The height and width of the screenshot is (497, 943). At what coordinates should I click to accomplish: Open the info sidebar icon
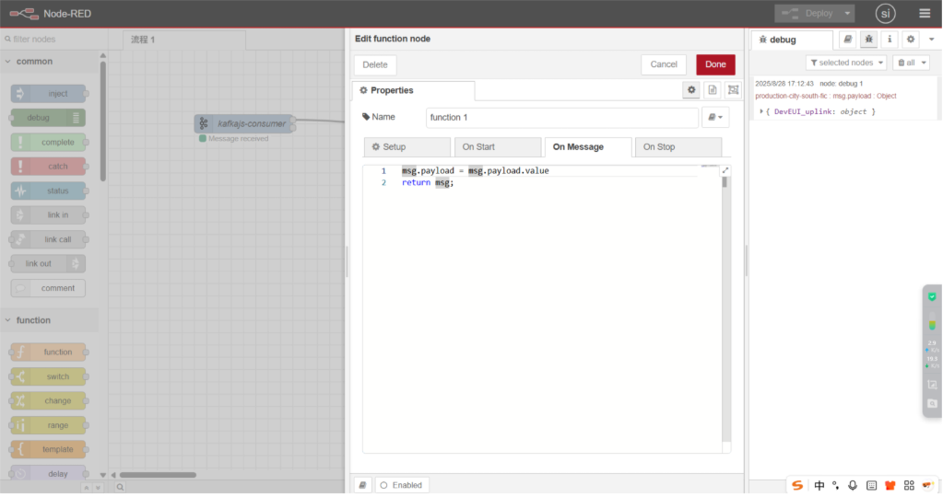point(889,40)
